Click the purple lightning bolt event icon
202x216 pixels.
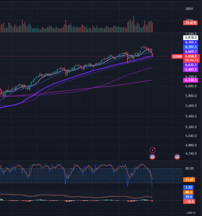click(x=152, y=150)
